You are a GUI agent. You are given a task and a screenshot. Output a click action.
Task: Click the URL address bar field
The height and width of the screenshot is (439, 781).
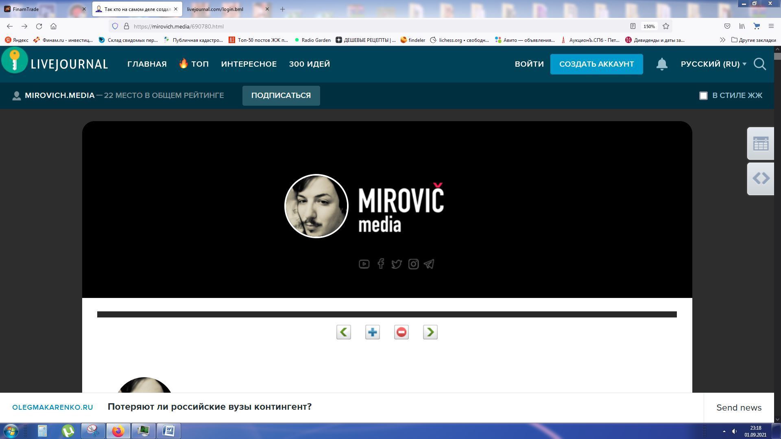(x=366, y=26)
